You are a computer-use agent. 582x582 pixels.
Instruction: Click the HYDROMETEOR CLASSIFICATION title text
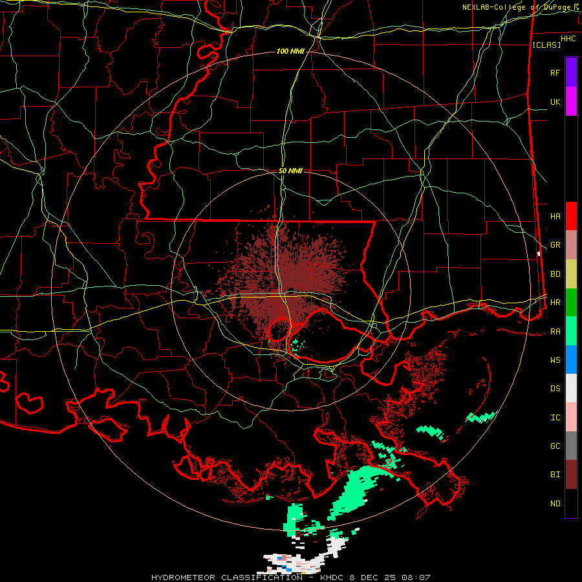(x=227, y=577)
